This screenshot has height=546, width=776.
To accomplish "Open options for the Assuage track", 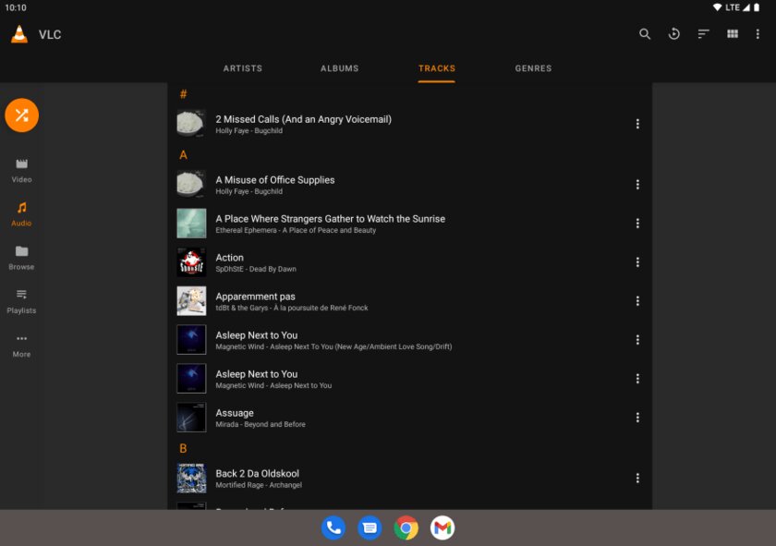I will coord(637,418).
